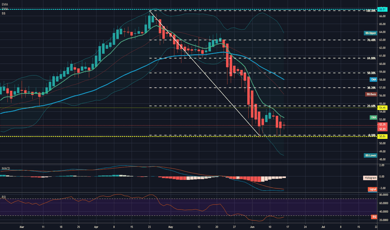The width and height of the screenshot is (390, 230).
Task: Click 66.00 on the price axis
Action: (382, 16)
